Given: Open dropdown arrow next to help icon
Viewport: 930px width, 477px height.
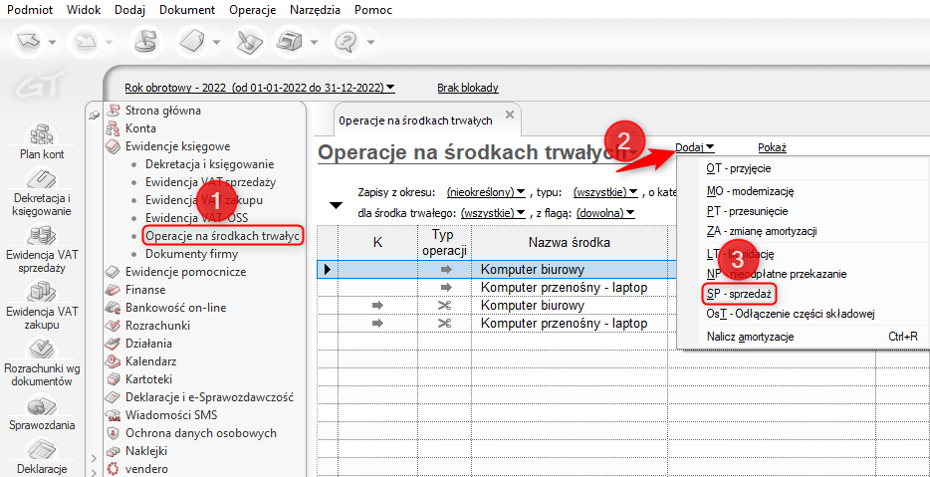Looking at the screenshot, I should click(370, 43).
